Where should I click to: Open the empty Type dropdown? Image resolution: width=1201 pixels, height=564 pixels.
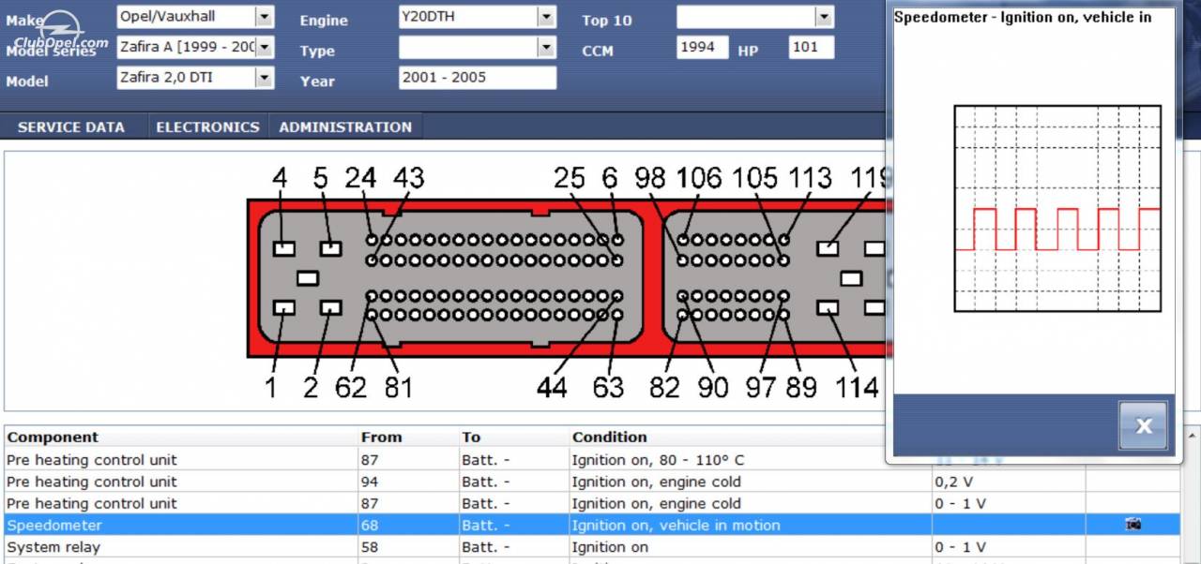(546, 47)
